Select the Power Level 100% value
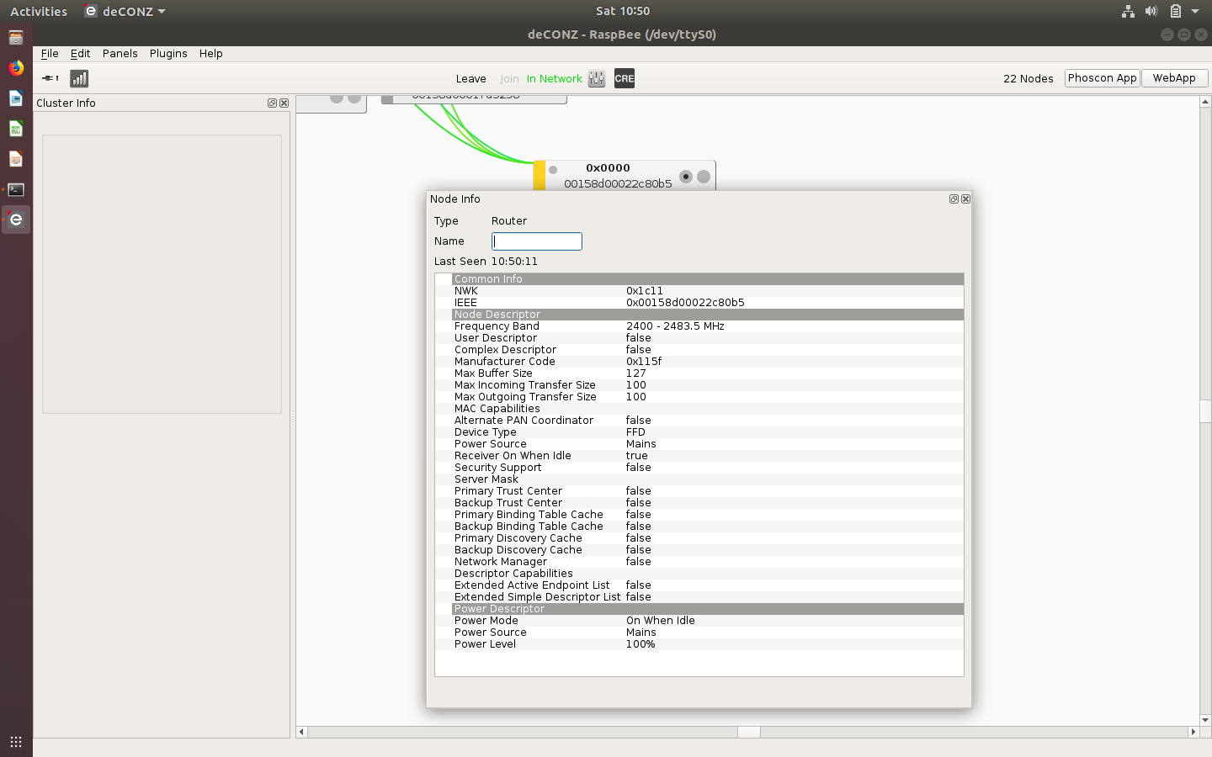 tap(641, 643)
